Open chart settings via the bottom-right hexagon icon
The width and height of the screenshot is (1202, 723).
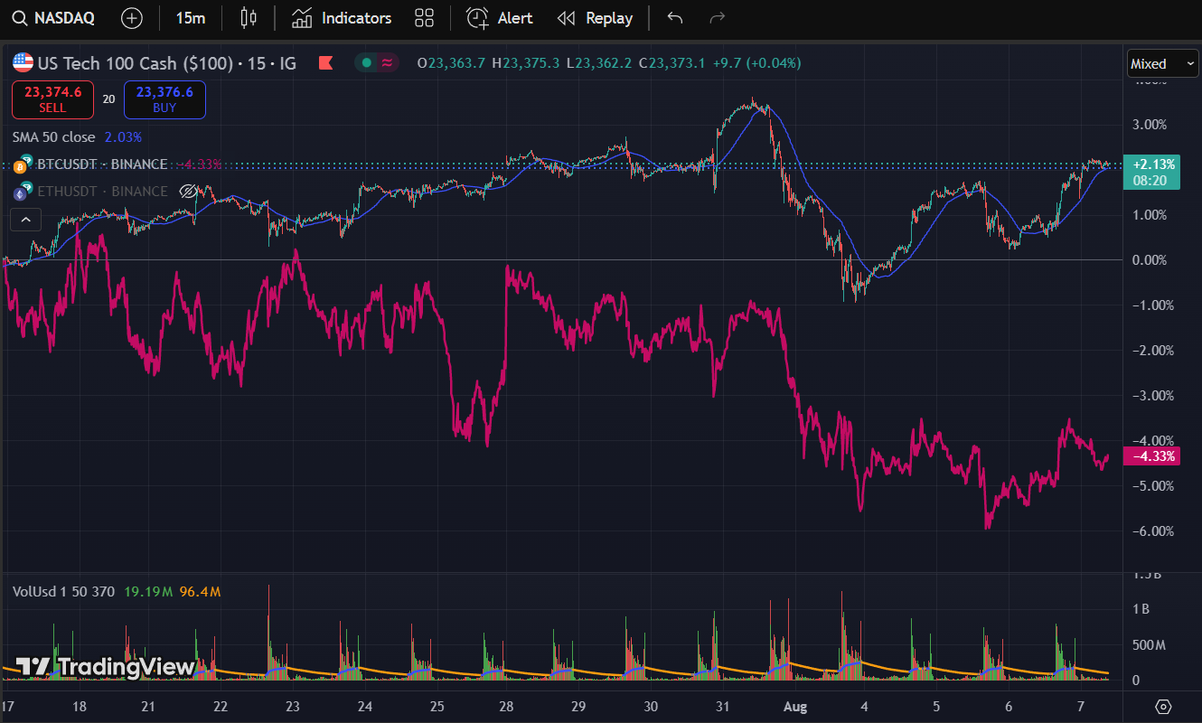point(1163,706)
